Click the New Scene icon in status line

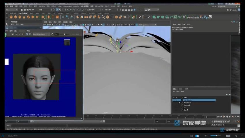[x=22, y=10]
